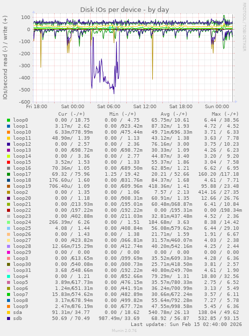Viewport: 249px width, 336px height.
Task: Click the 'sdb' legend label
Action: point(18,318)
